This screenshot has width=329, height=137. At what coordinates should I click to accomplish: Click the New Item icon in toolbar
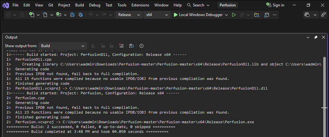[32, 15]
